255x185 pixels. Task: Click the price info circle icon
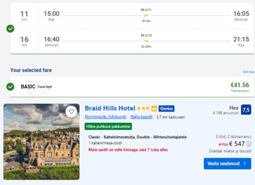pyautogui.click(x=249, y=144)
